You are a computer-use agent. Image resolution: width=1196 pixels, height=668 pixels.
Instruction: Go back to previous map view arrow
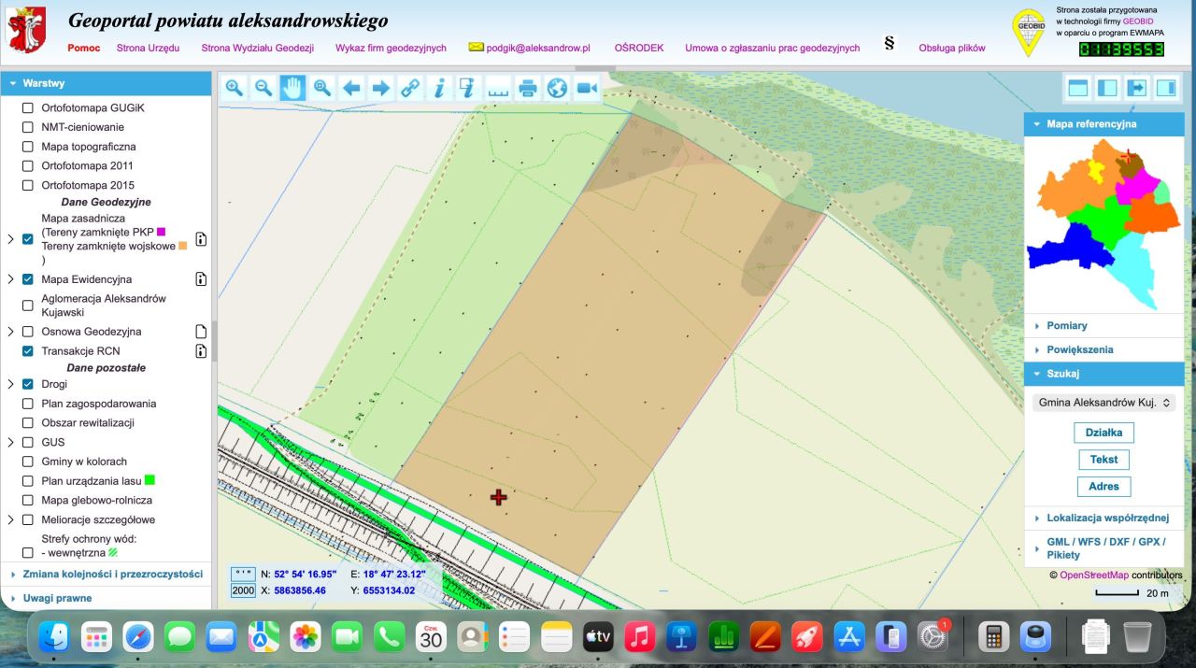(351, 88)
